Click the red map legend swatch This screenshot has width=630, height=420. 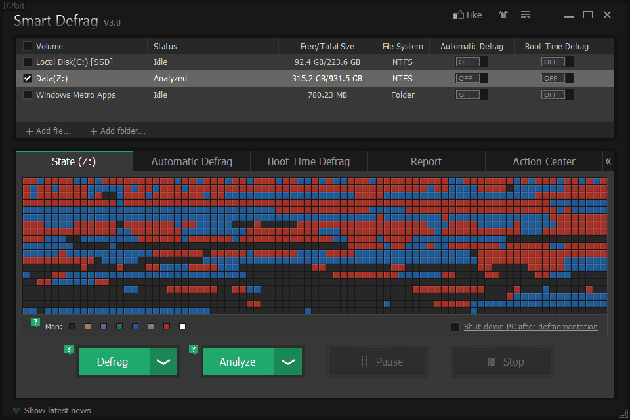pyautogui.click(x=167, y=326)
